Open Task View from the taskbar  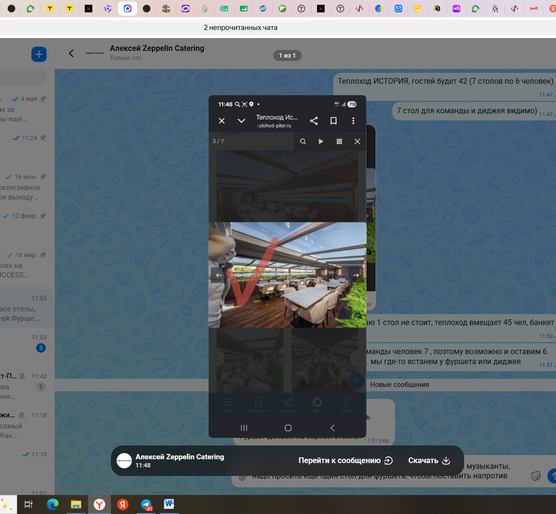[29, 504]
